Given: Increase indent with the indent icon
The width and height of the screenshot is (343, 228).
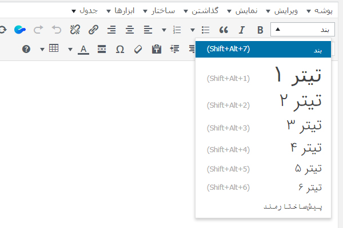Looking at the screenshot, I should click(x=174, y=49).
